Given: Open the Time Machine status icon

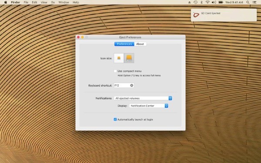Looking at the screenshot, I should [x=195, y=2].
